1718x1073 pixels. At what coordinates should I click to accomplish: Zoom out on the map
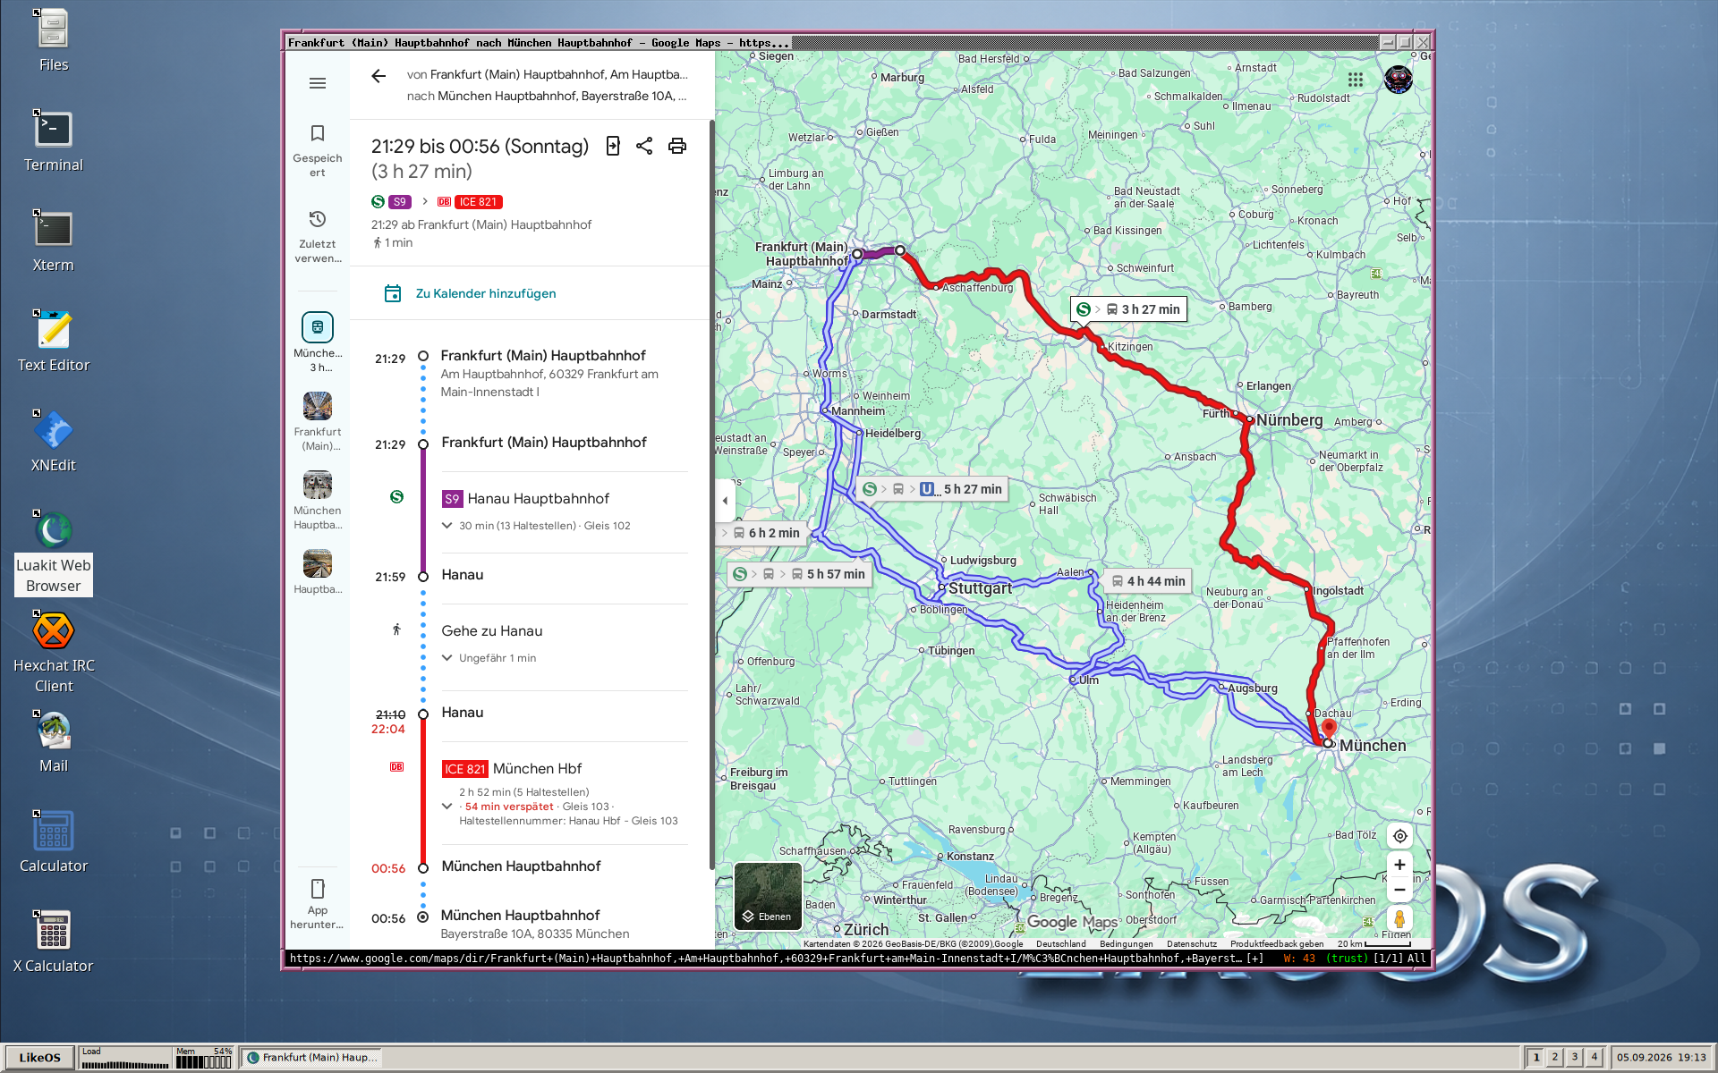(1400, 890)
